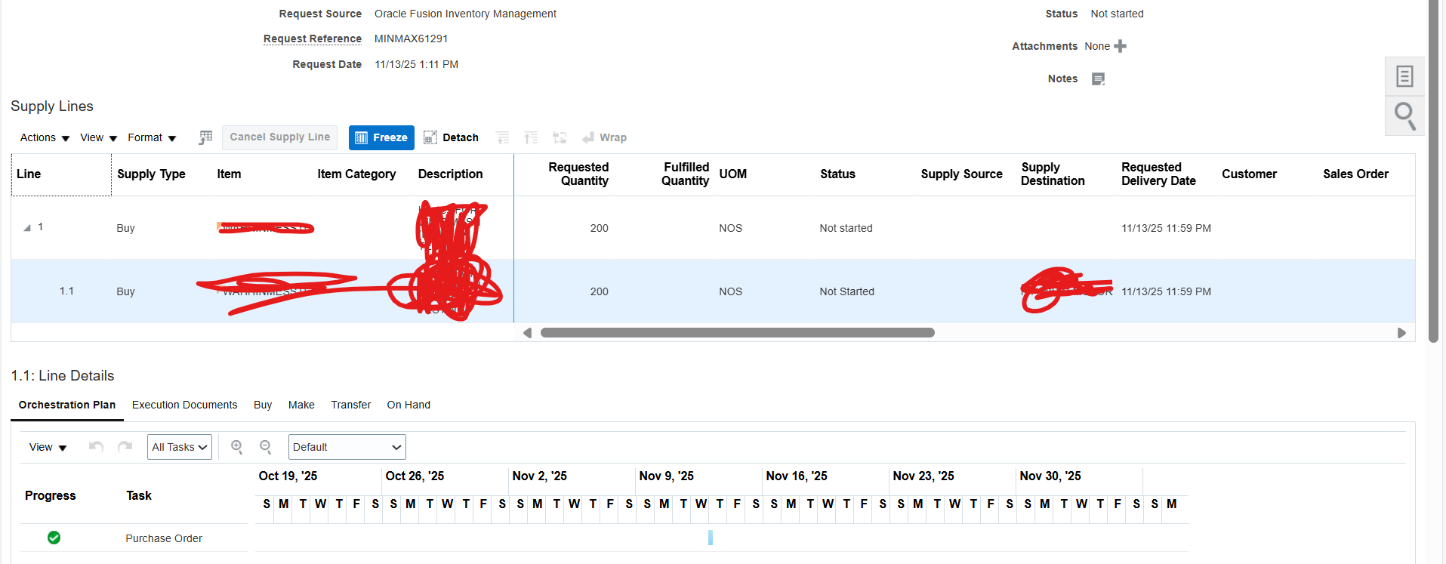Open the Default time scale dropdown
Viewport: 1446px width, 564px height.
pos(347,447)
